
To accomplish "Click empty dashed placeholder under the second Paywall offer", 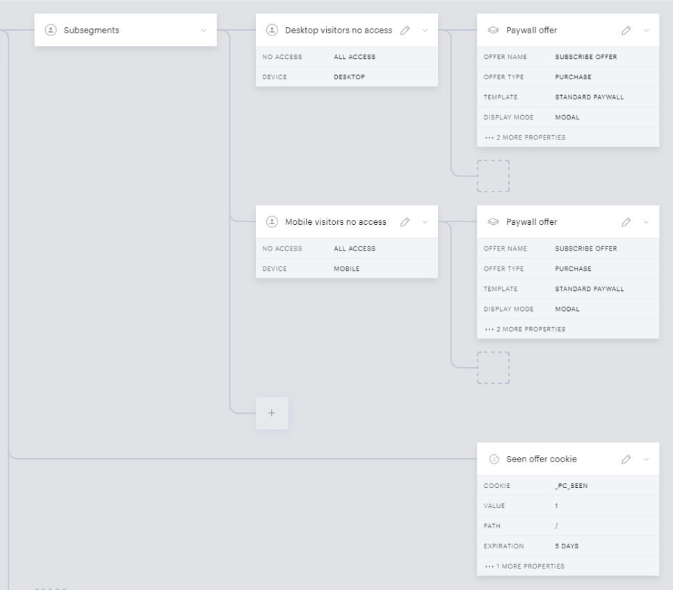I will point(493,368).
